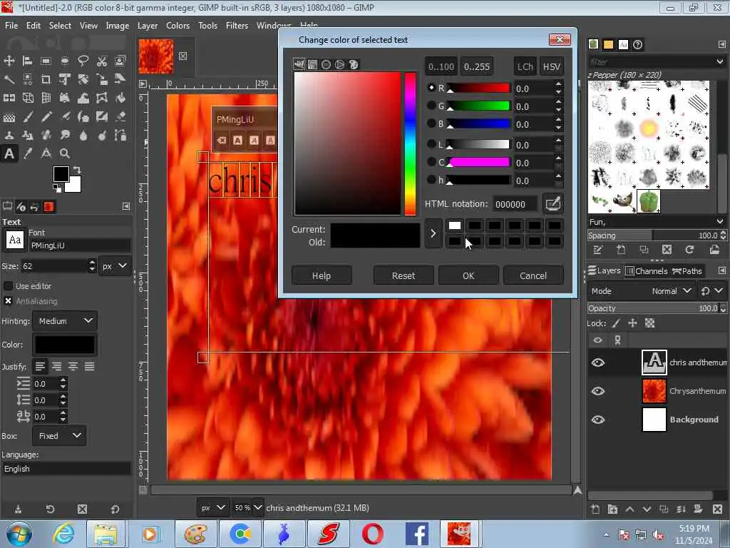Select the Pencil tool
Viewport: 730px width, 548px height.
click(46, 116)
